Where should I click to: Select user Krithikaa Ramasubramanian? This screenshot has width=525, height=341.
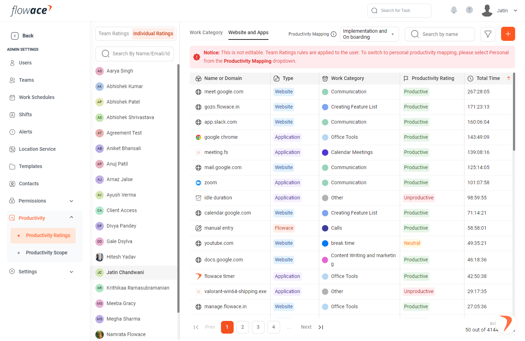pyautogui.click(x=134, y=288)
